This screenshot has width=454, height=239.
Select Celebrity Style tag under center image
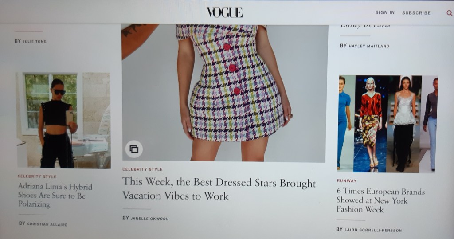pos(142,169)
